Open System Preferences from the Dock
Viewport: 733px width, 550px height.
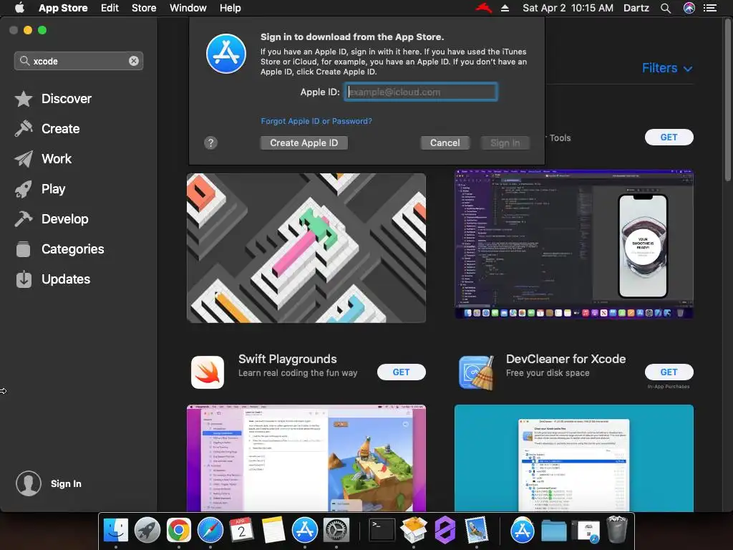[336, 530]
